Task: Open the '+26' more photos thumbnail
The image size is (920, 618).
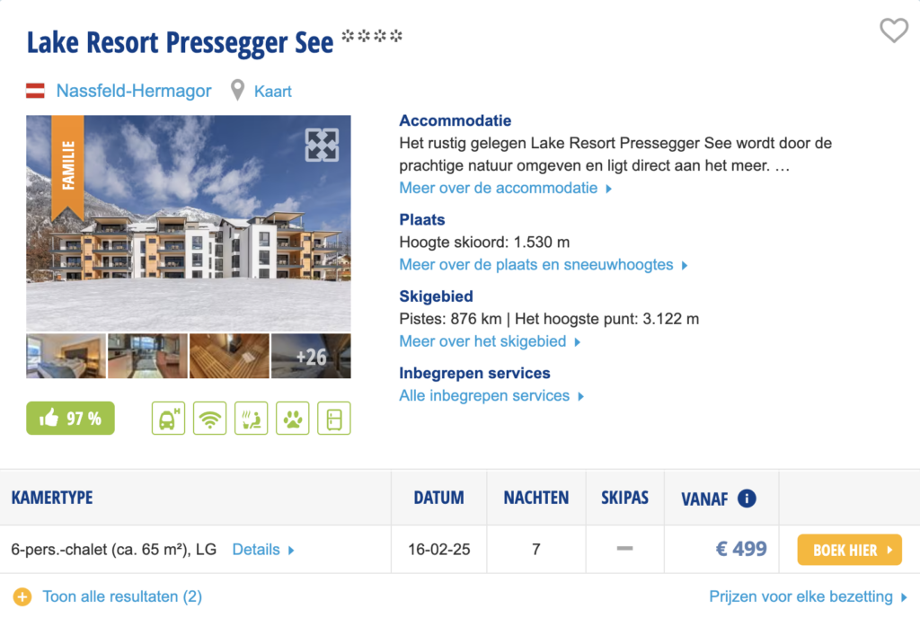Action: click(311, 356)
